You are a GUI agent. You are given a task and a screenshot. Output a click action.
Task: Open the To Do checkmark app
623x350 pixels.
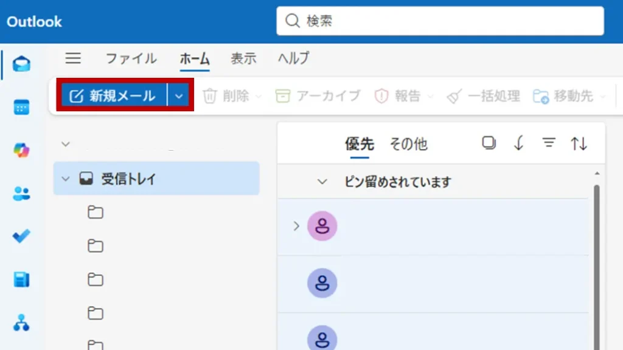pyautogui.click(x=22, y=237)
